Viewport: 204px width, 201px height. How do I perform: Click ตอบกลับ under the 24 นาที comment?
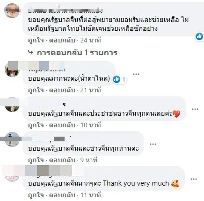pyautogui.click(x=62, y=41)
